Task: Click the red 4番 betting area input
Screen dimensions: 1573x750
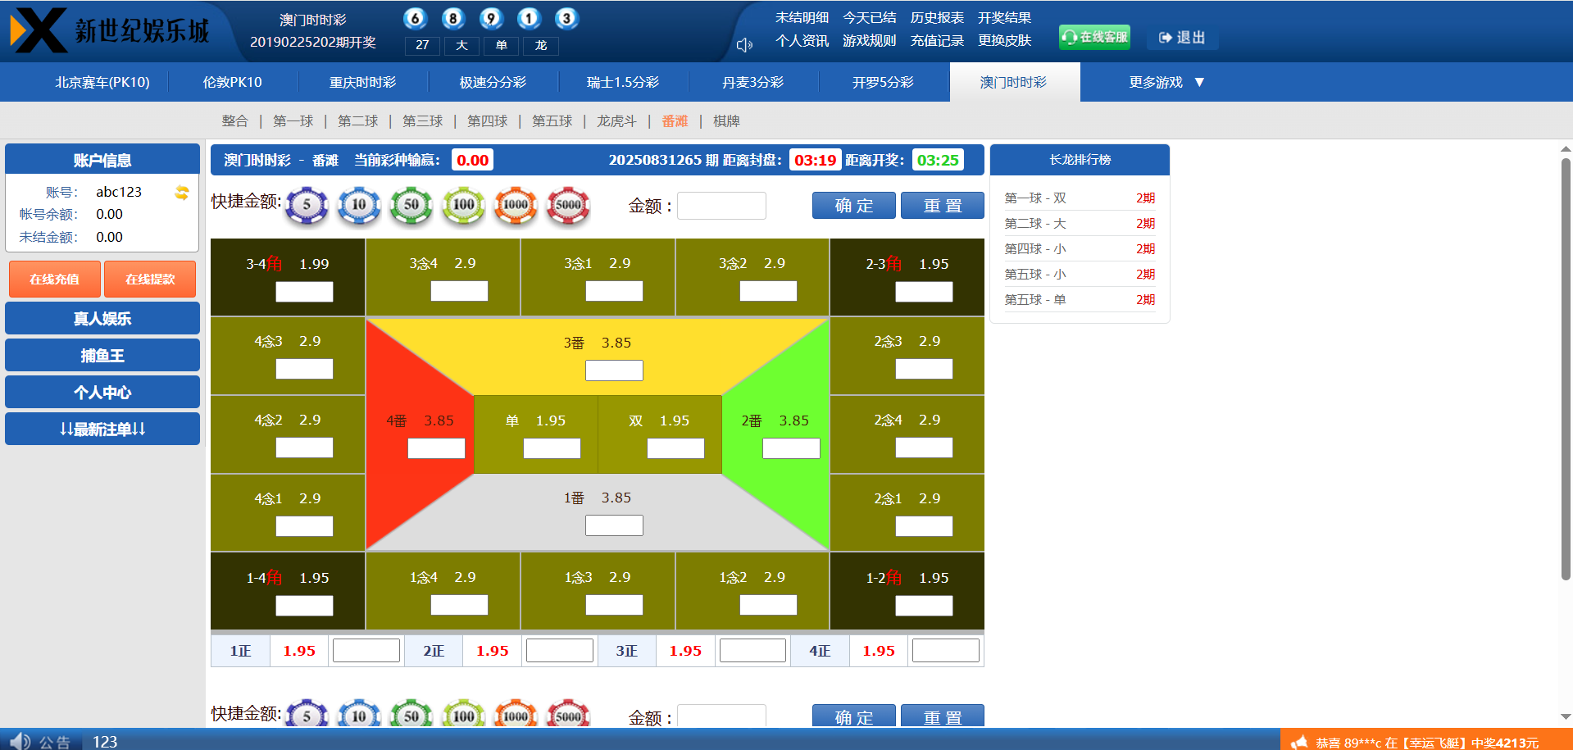Action: pos(436,448)
